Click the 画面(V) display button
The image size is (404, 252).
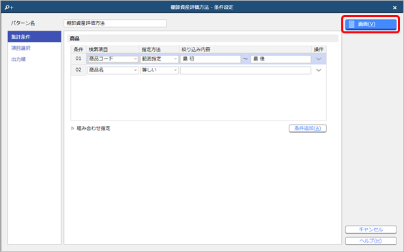tap(371, 24)
